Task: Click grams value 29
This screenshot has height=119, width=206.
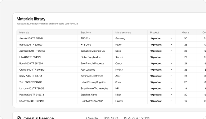Action: coord(186,95)
